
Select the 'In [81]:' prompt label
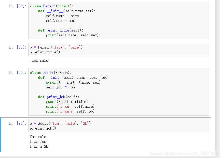point(17,47)
